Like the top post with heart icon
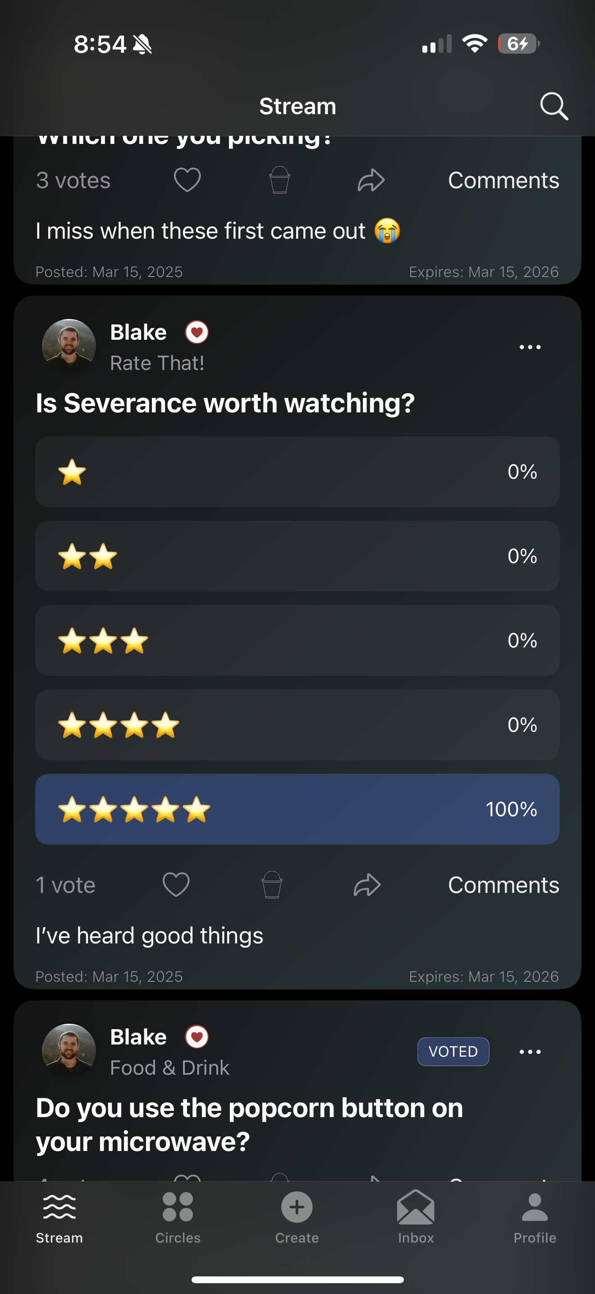This screenshot has height=1294, width=595. click(187, 180)
